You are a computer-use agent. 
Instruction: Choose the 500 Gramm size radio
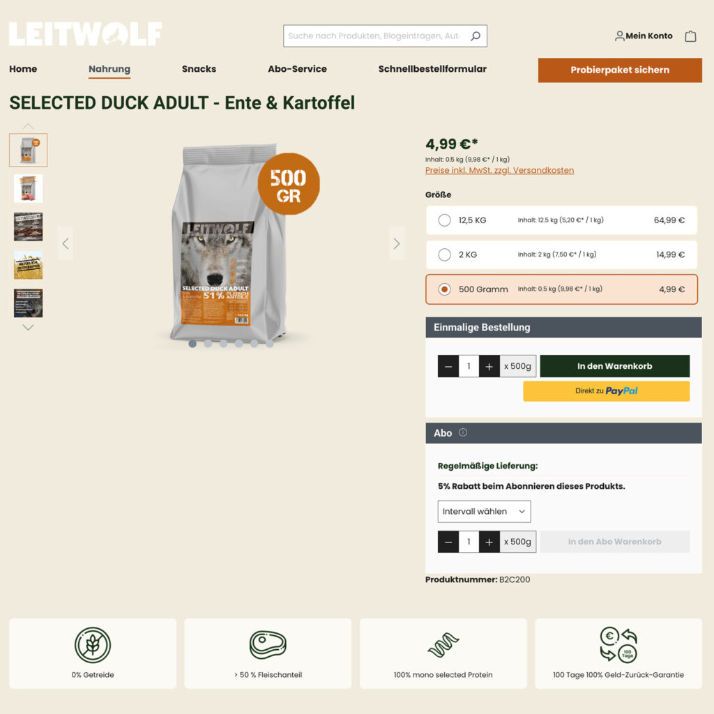(444, 289)
